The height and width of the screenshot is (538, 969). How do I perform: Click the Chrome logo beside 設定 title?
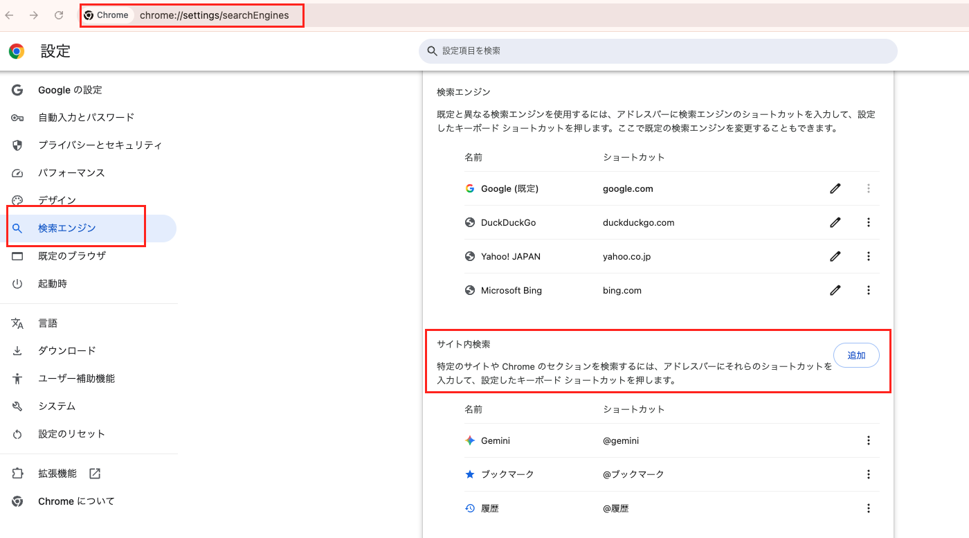17,51
